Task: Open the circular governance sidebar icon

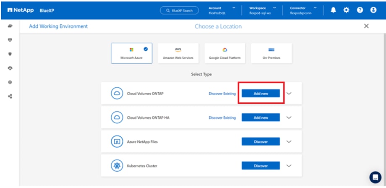Action: 10,82
